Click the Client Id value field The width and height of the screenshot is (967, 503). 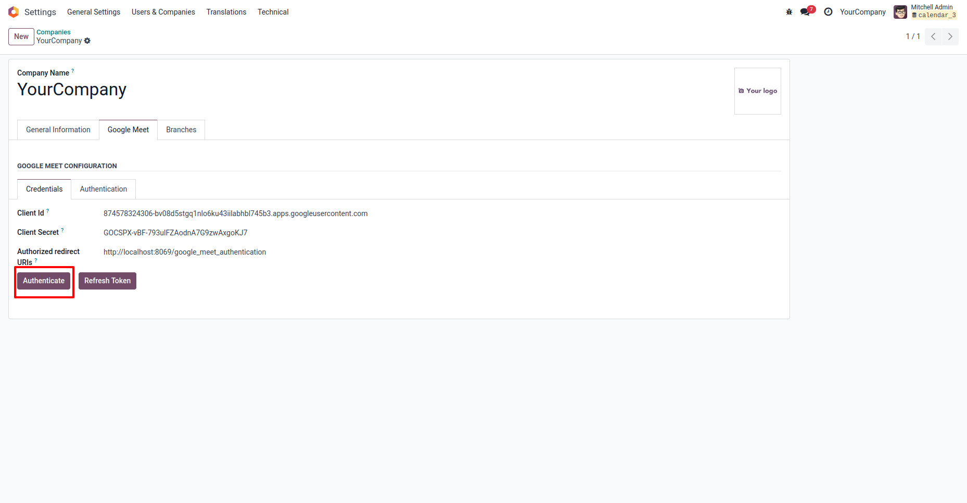click(235, 213)
